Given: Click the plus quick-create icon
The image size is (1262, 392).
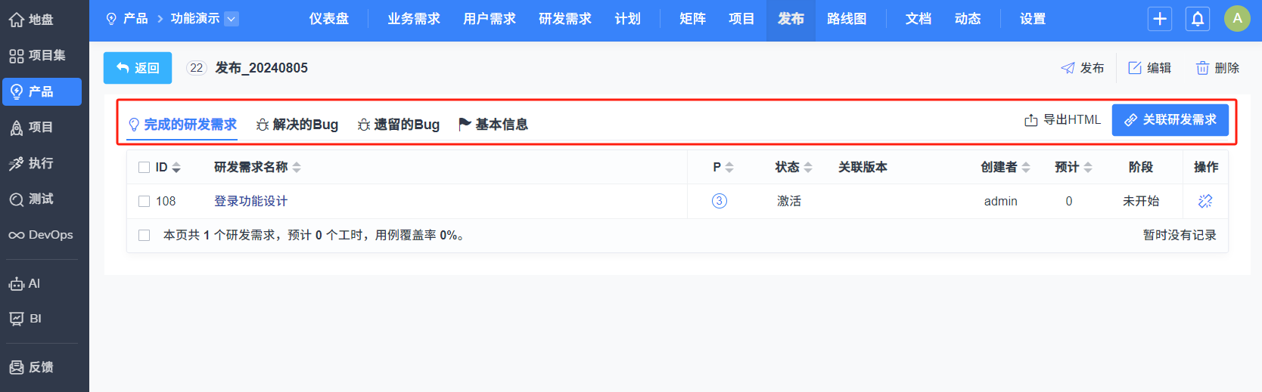Looking at the screenshot, I should click(x=1159, y=19).
